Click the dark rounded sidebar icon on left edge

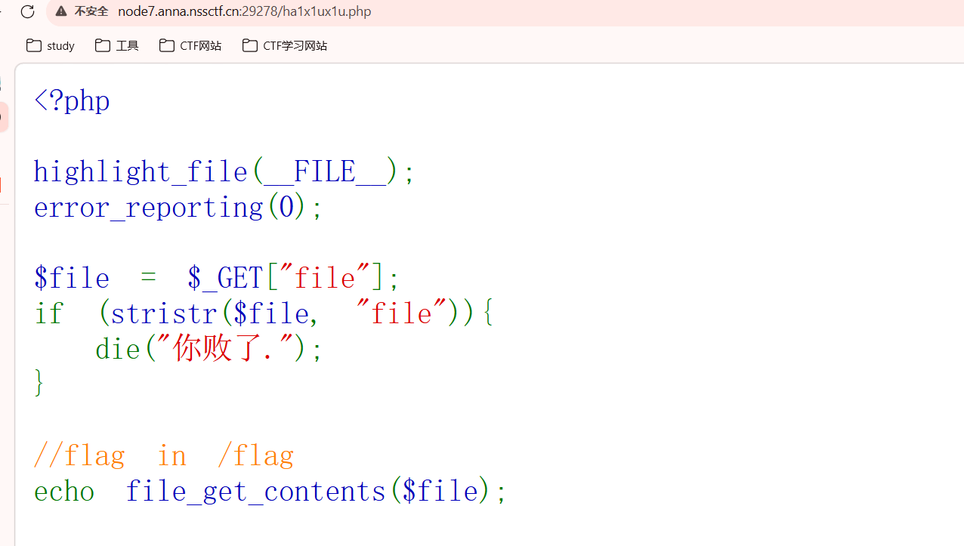point(3,116)
